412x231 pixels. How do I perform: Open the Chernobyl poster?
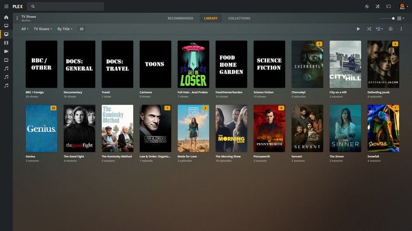coord(308,64)
